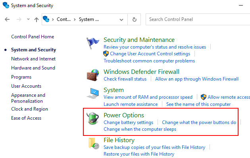
Task: Open Appearance and Personalization category
Action: click(x=28, y=98)
